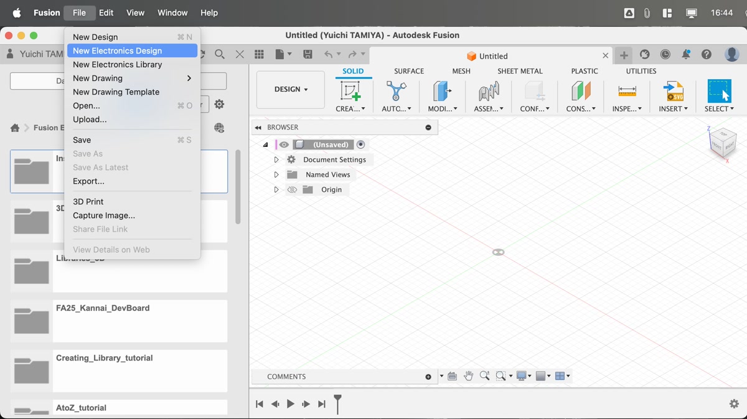
Task: Switch to the Sheet Metal tab
Action: pos(520,71)
